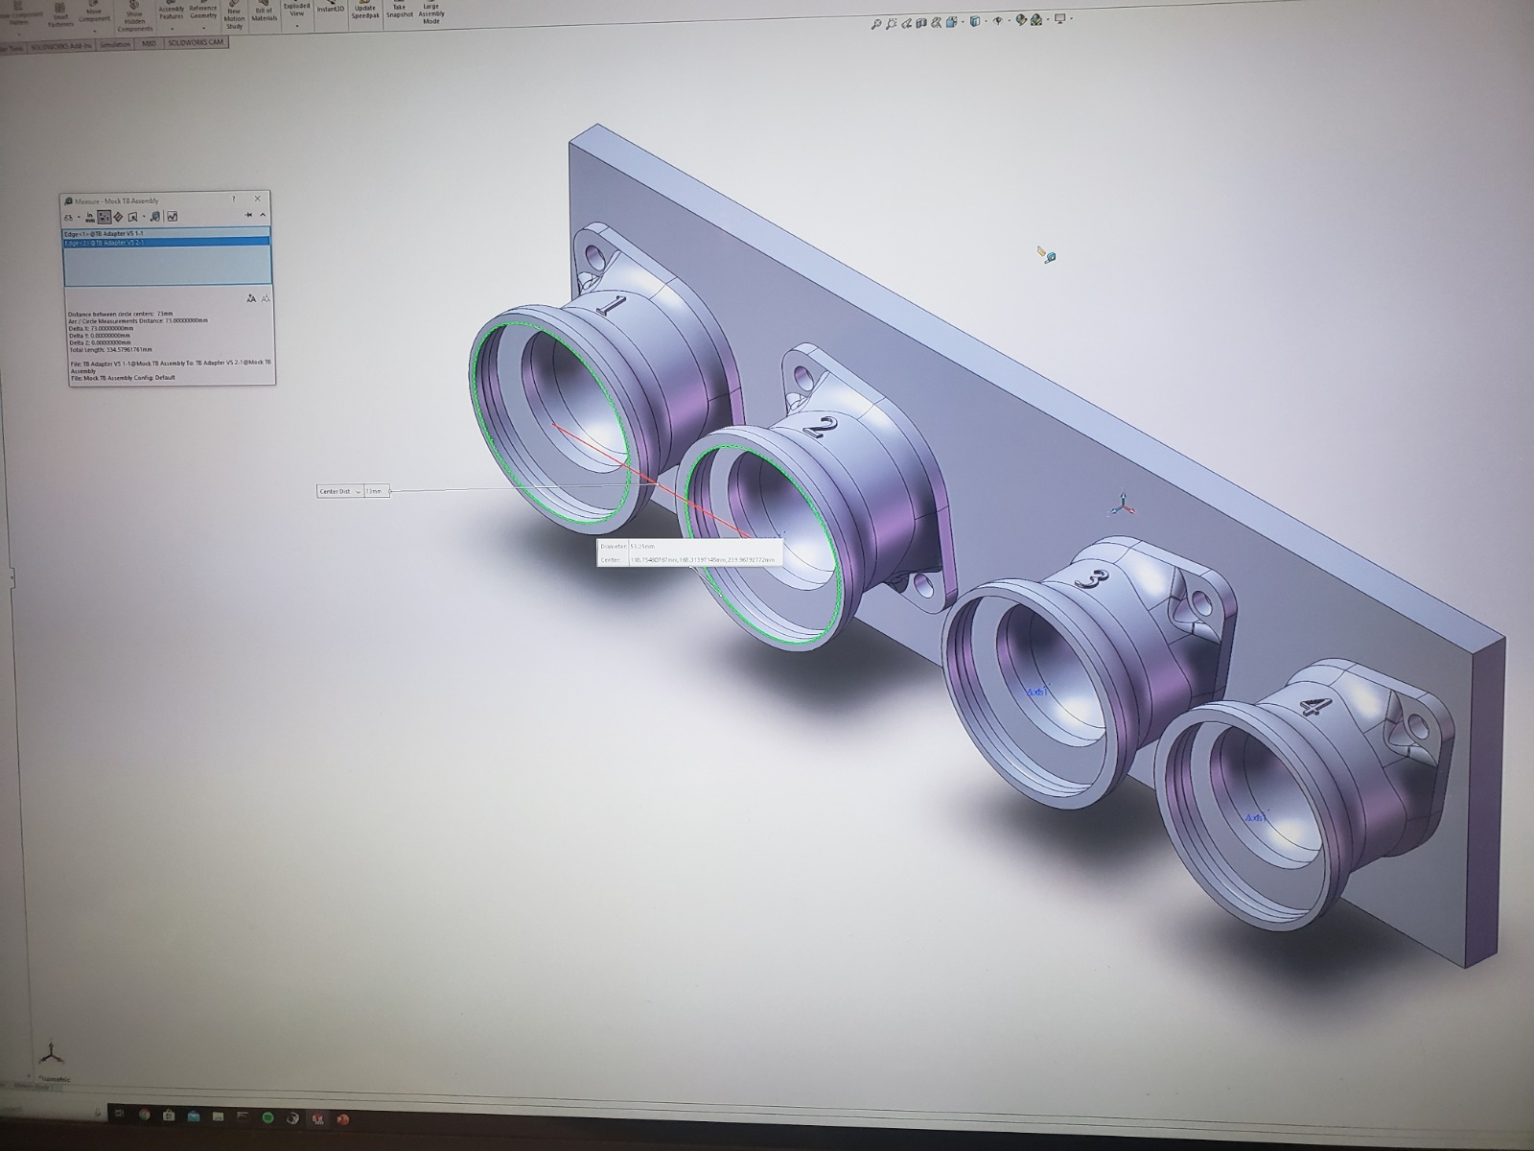
Task: Open the Simulation tab
Action: (115, 44)
